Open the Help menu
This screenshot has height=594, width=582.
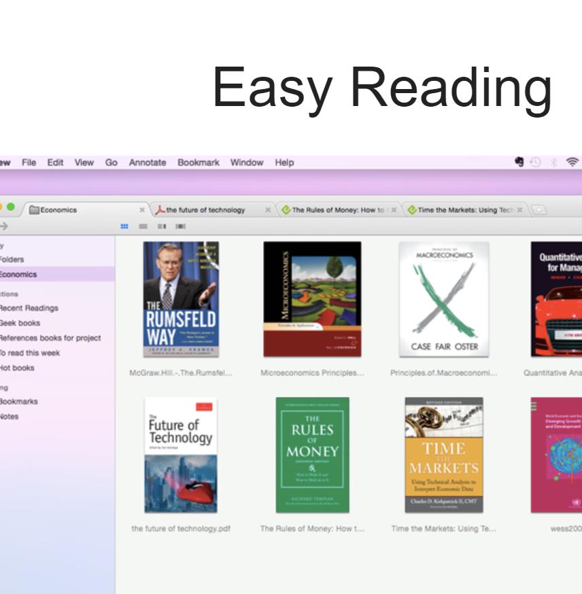click(285, 162)
